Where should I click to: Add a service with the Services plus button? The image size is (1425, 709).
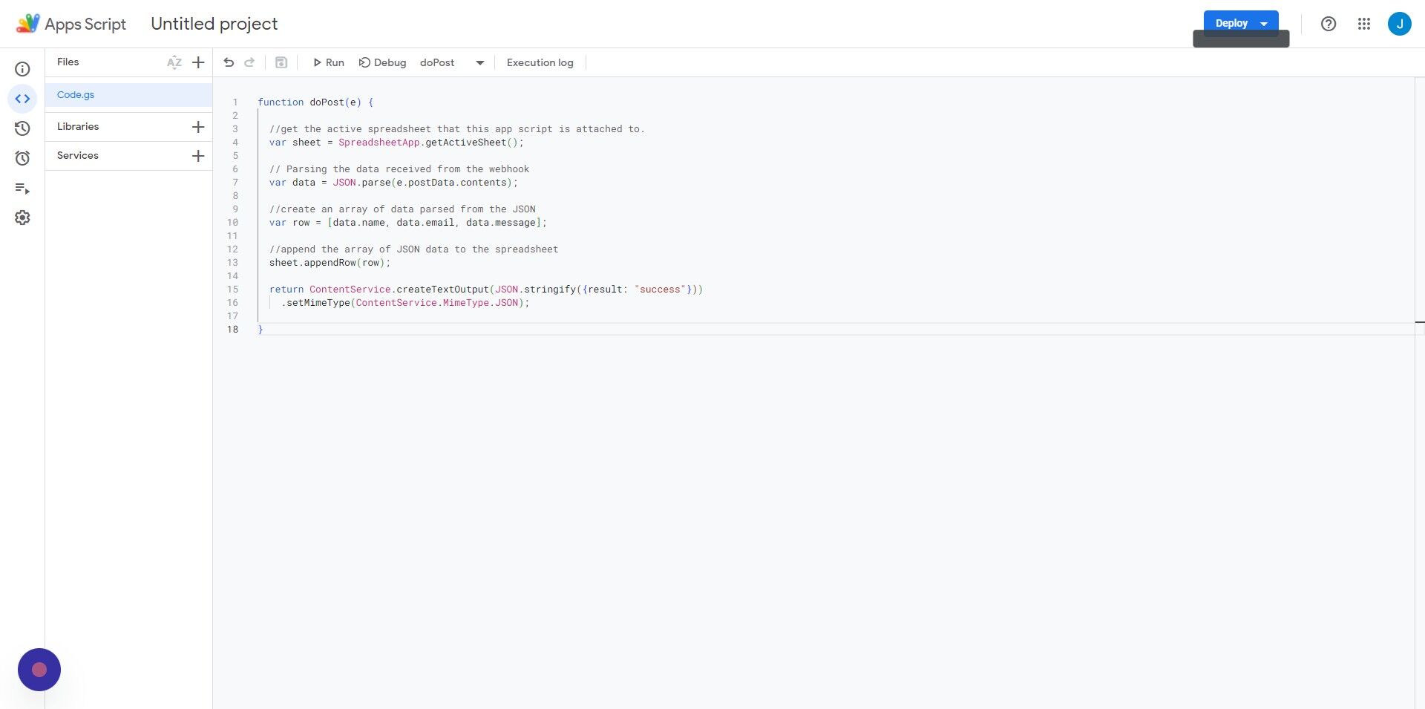tap(198, 155)
